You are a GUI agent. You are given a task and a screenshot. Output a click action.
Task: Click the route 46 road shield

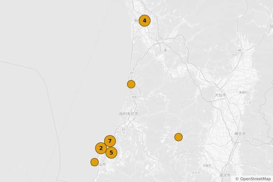point(240,50)
